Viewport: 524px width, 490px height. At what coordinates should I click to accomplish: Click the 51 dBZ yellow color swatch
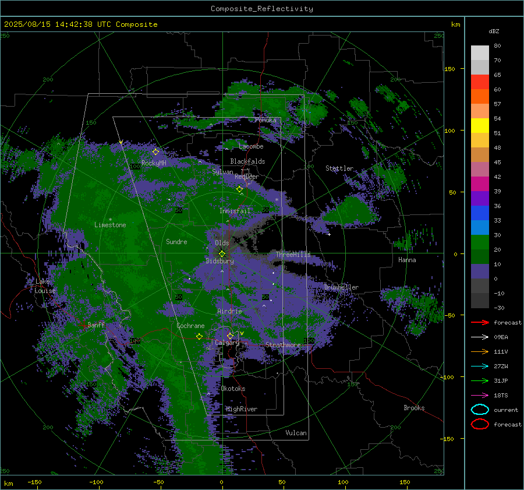(x=480, y=125)
